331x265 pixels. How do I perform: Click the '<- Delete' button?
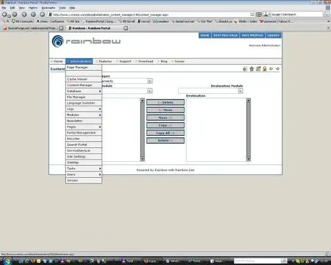[x=165, y=103]
